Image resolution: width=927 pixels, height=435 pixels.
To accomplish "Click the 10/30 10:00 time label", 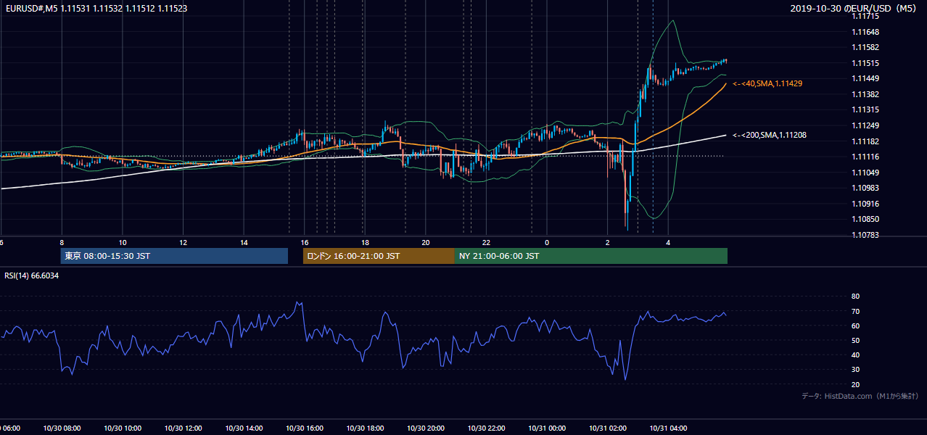I will (x=123, y=428).
